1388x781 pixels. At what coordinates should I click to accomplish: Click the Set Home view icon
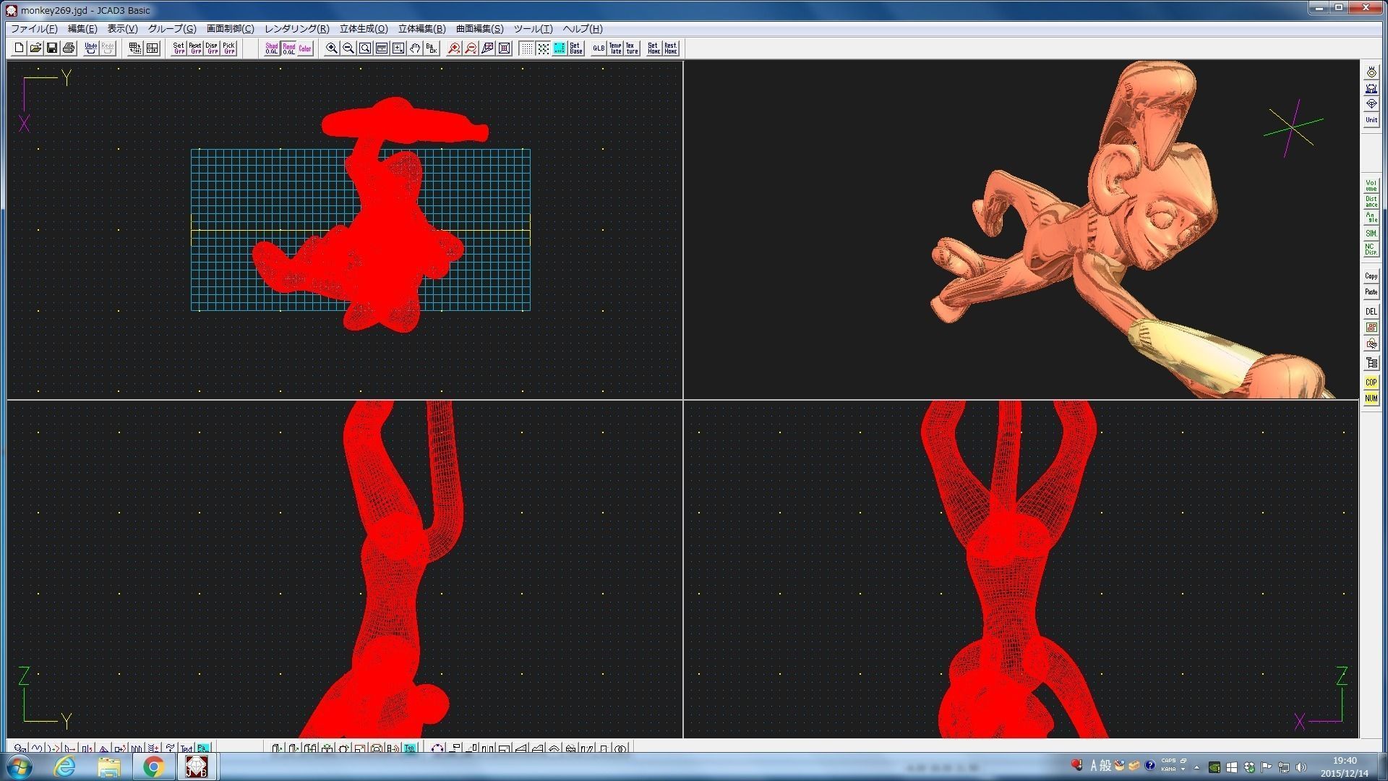tap(654, 48)
